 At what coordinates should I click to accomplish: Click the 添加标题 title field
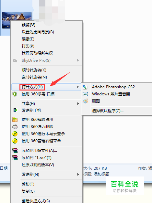tap(101, 174)
